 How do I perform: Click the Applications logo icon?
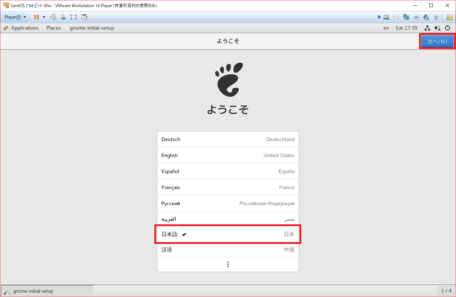pos(6,28)
